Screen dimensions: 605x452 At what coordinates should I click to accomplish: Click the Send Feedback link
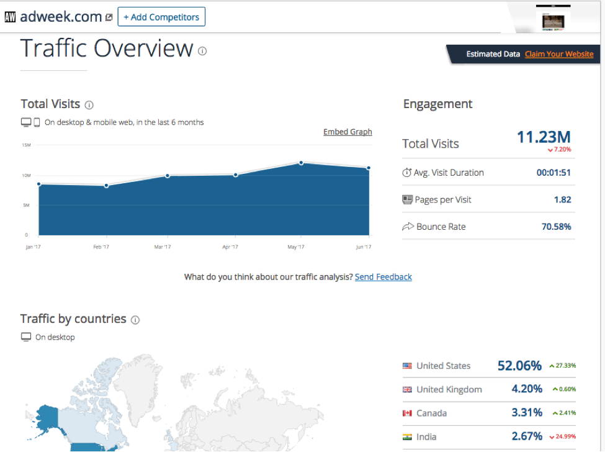[x=383, y=276]
